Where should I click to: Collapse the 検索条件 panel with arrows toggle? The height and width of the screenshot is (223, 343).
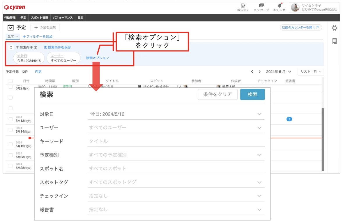pos(11,47)
